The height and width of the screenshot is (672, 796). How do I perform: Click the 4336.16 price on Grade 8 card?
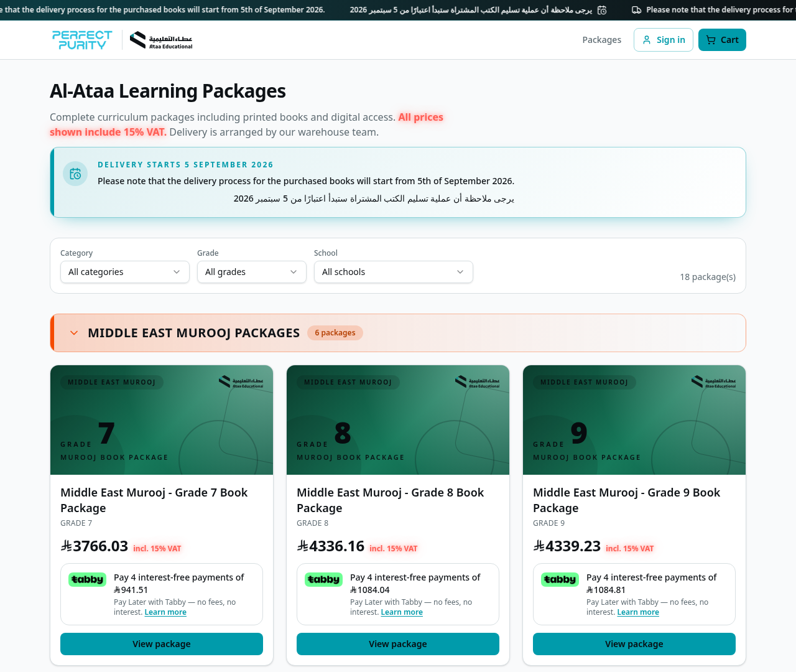point(331,546)
